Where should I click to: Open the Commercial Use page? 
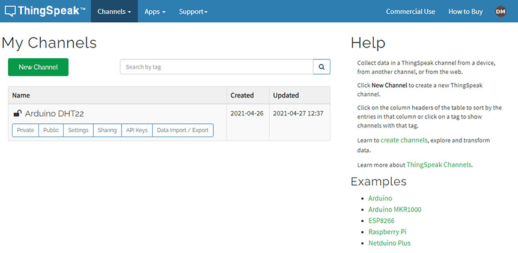click(x=410, y=11)
